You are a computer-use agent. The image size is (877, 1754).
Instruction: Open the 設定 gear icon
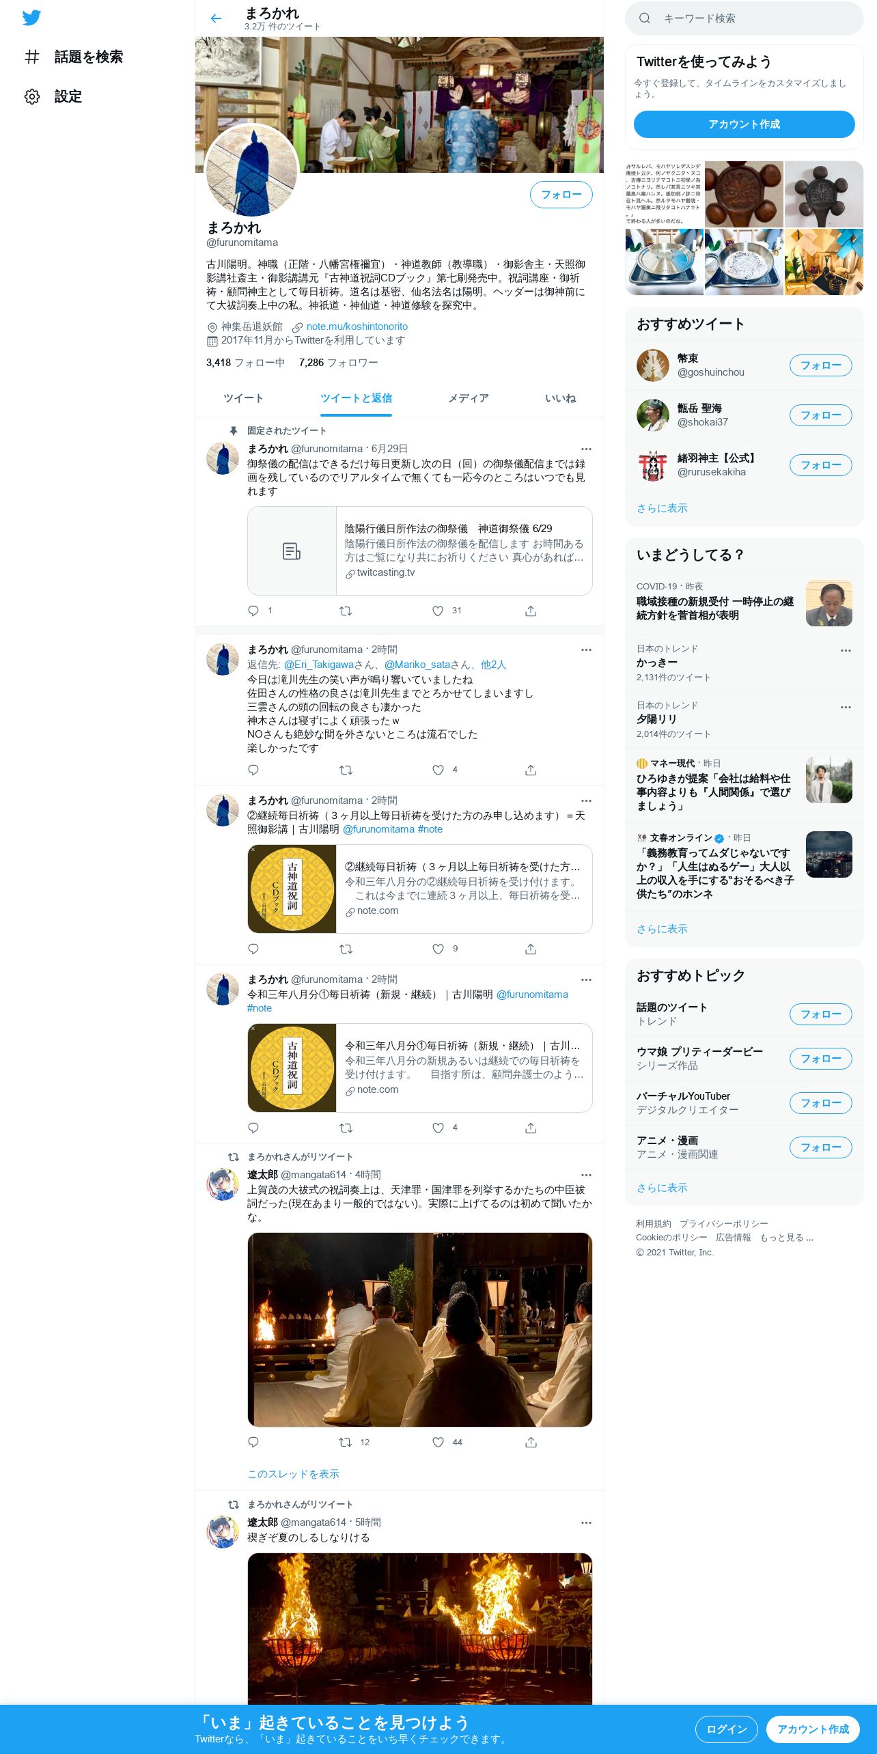32,96
